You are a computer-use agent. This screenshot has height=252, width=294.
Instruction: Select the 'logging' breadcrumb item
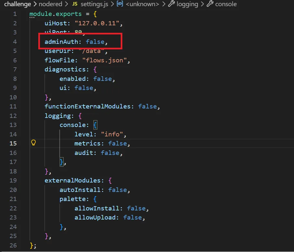pos(187,4)
